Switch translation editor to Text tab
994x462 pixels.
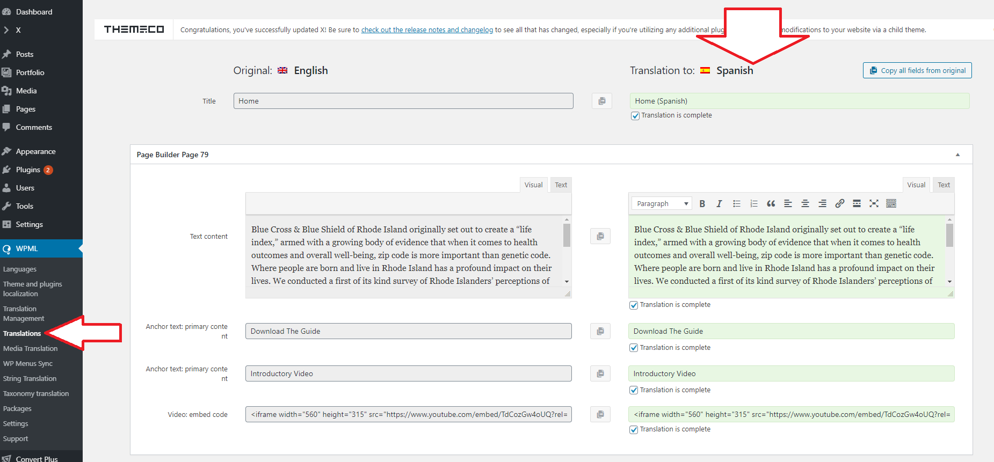[944, 185]
